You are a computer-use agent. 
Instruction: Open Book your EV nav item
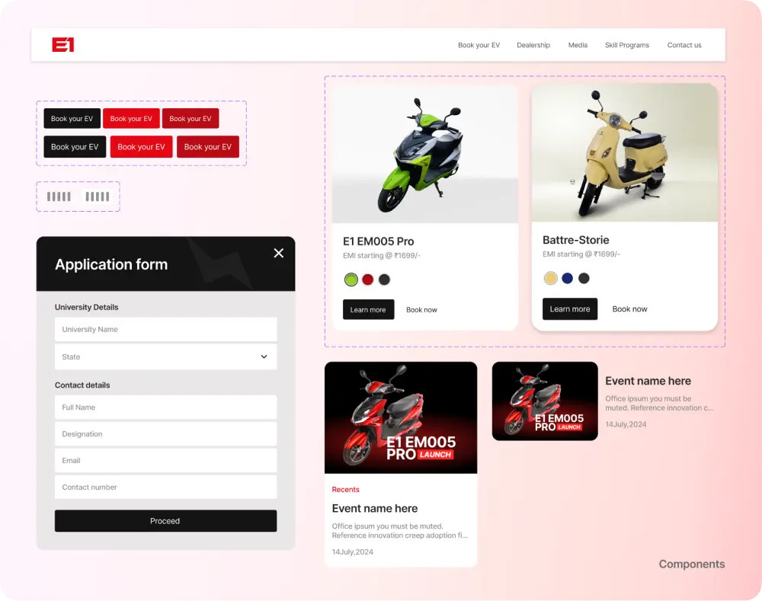point(479,45)
